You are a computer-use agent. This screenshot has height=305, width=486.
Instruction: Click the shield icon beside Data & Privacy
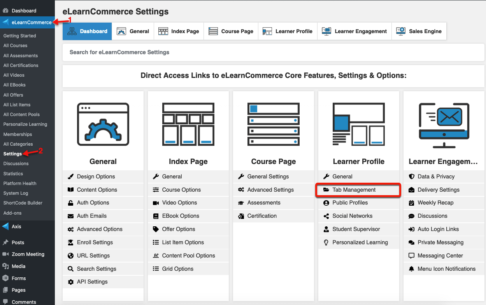click(x=411, y=176)
